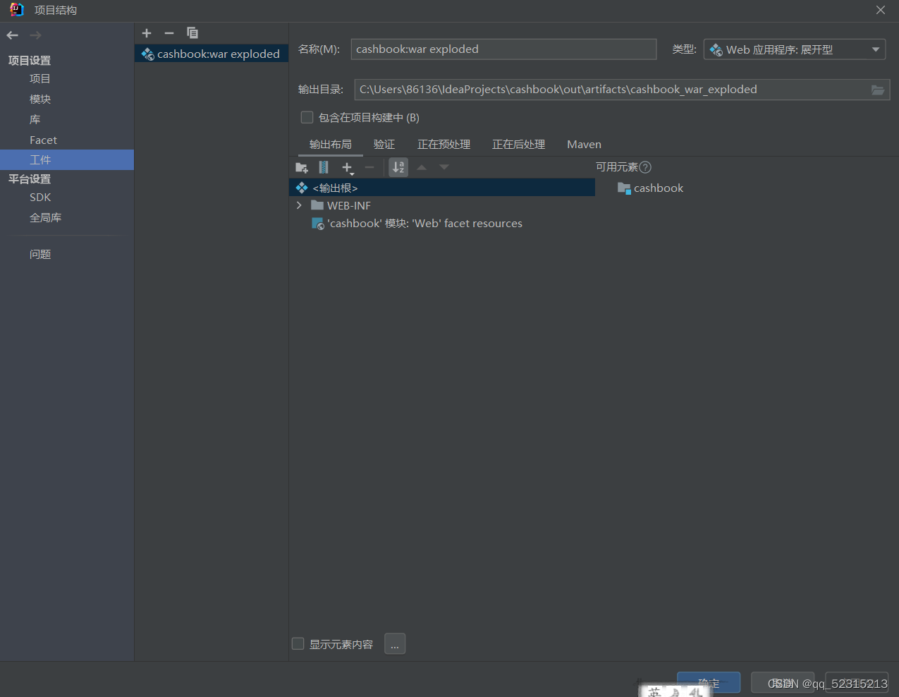Screen dimensions: 899x697
Task: Add a new artifact with the plus icon
Action: pos(146,32)
